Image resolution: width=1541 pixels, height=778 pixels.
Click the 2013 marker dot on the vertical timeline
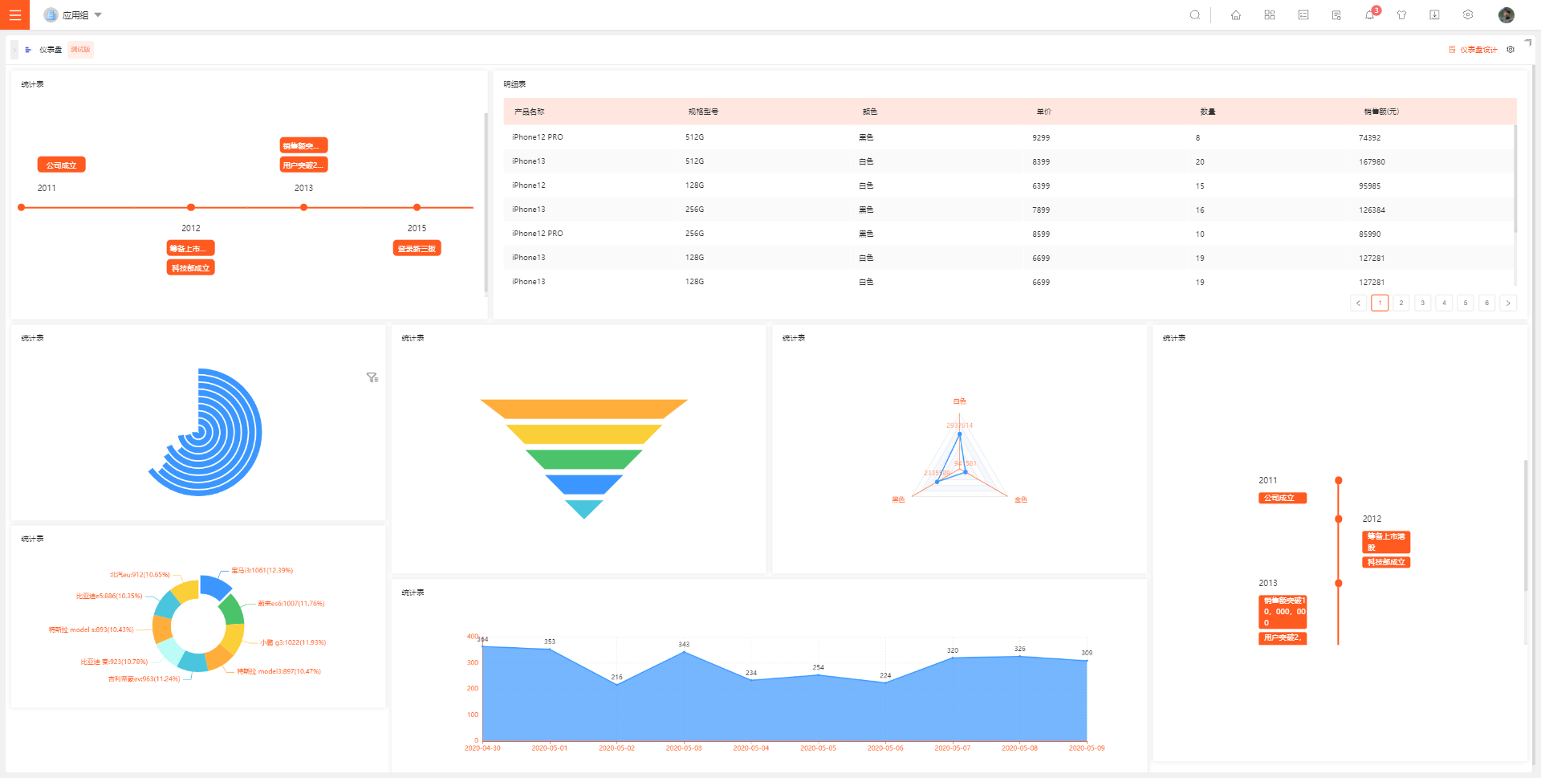pos(1338,583)
